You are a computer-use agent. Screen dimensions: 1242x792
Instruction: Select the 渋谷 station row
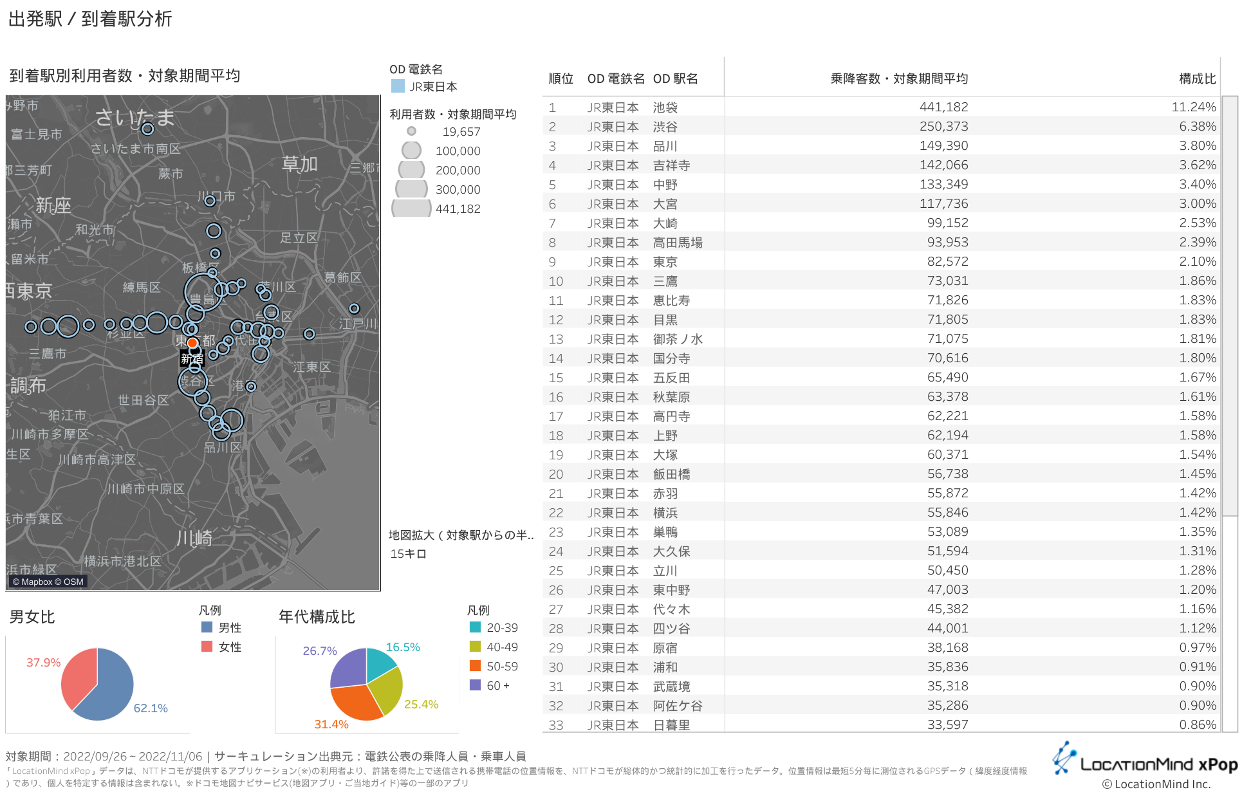tap(665, 127)
